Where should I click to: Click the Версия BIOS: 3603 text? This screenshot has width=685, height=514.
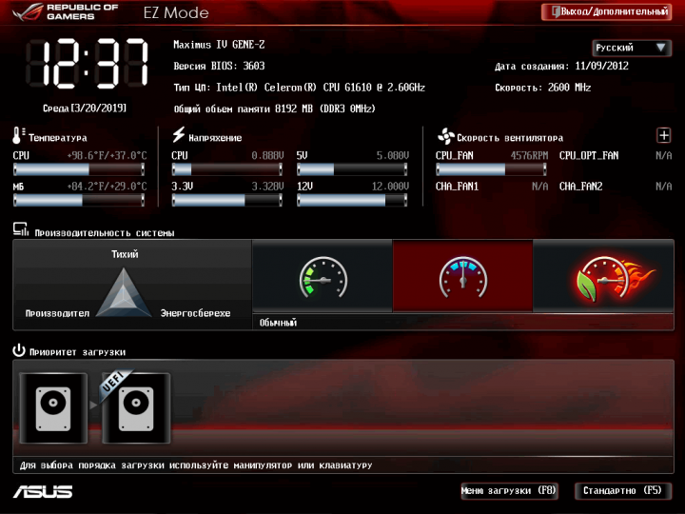[x=219, y=66]
